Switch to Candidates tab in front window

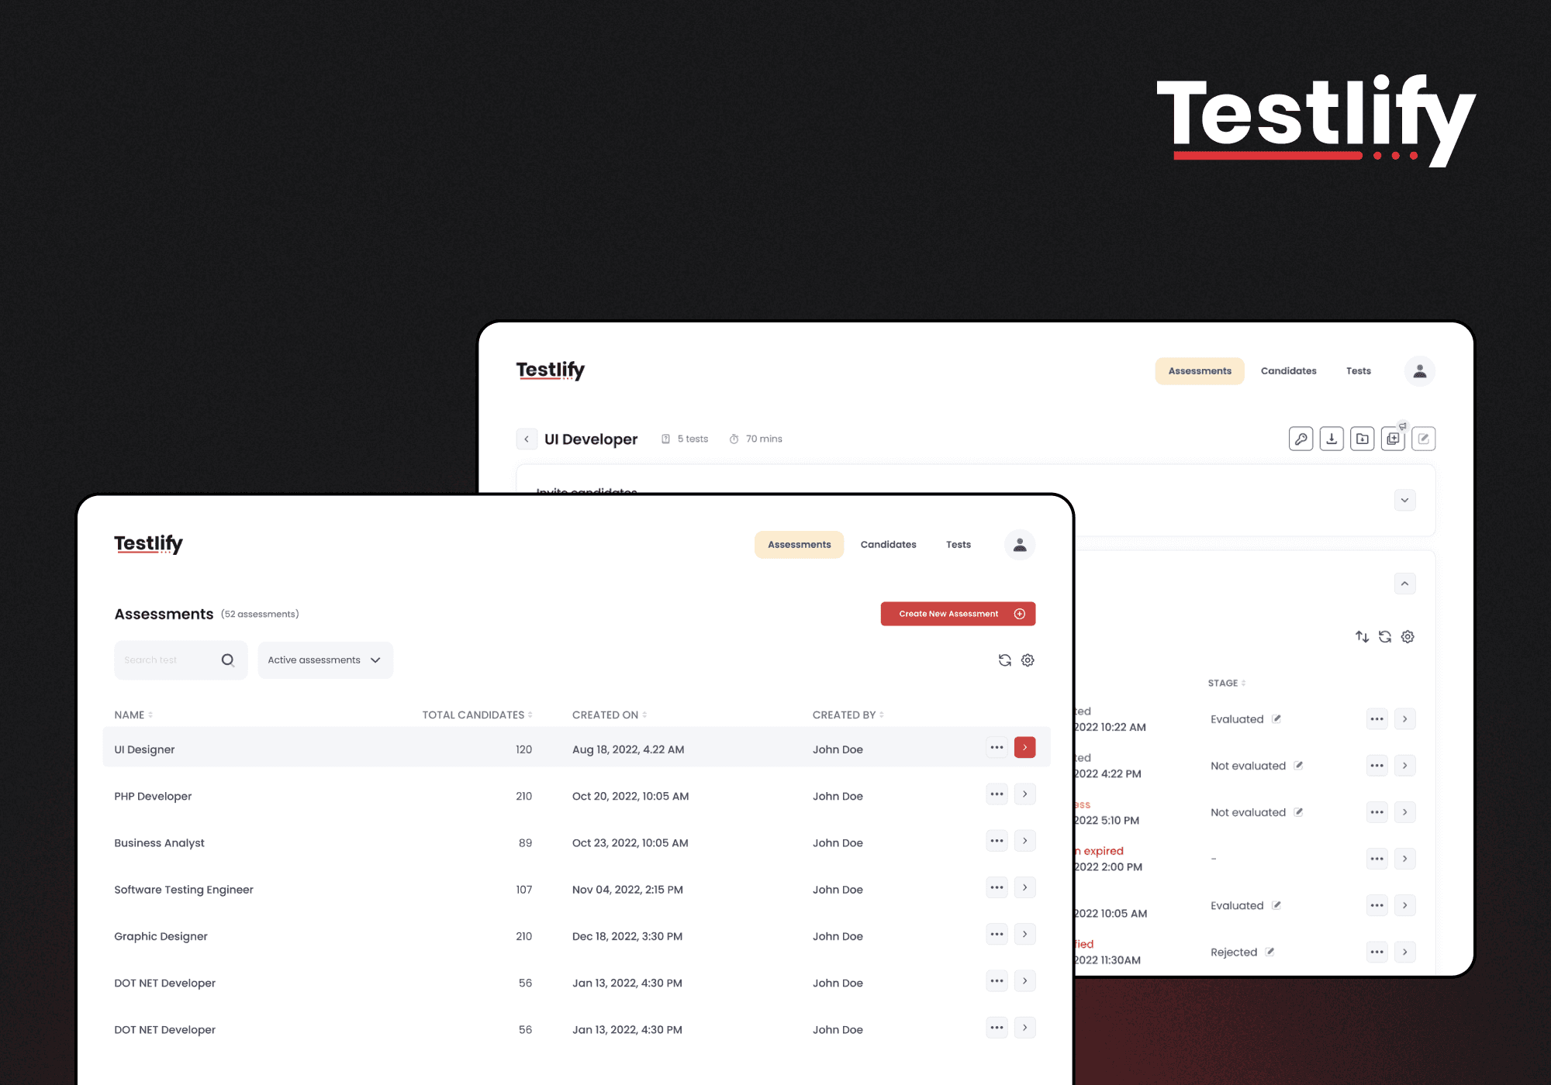[889, 545]
